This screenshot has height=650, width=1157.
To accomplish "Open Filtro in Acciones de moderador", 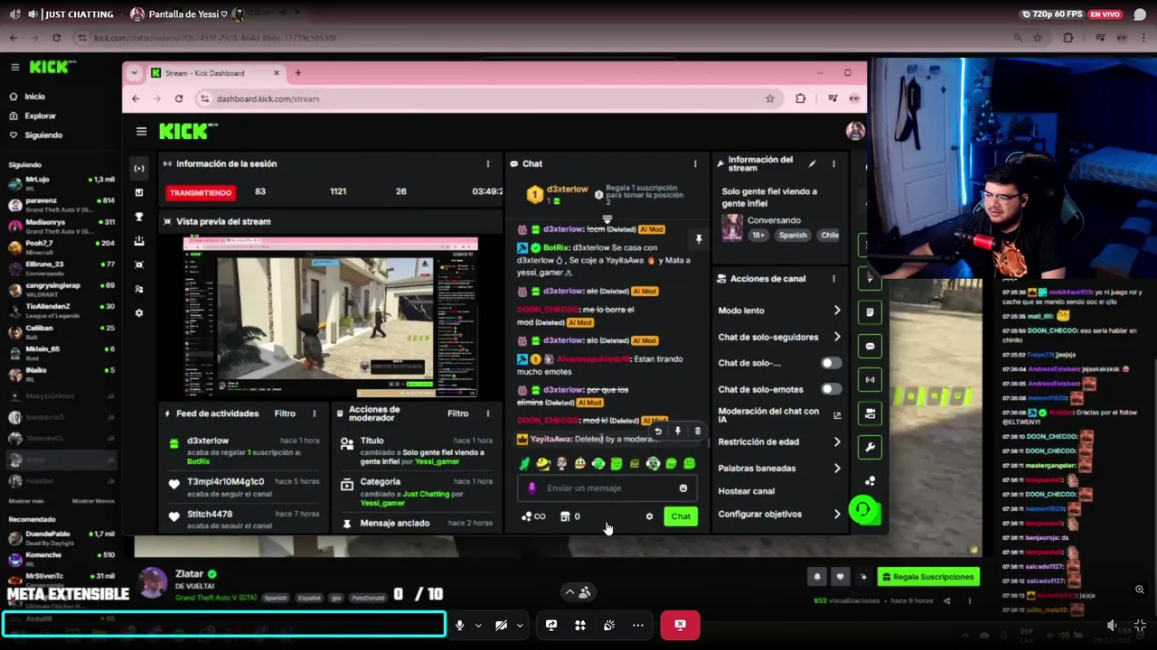I will pyautogui.click(x=457, y=413).
